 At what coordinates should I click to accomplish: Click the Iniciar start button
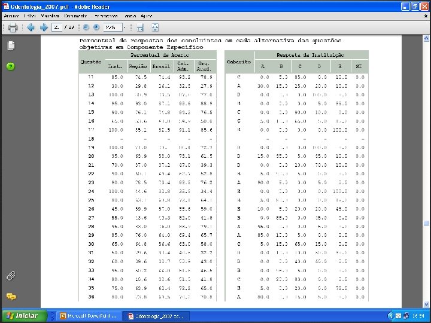[24, 316]
